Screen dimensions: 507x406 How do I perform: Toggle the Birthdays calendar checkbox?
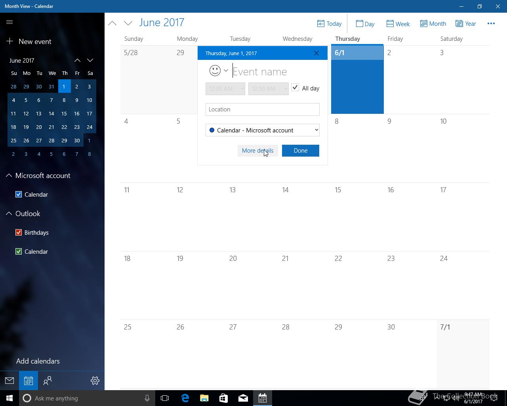tap(19, 232)
